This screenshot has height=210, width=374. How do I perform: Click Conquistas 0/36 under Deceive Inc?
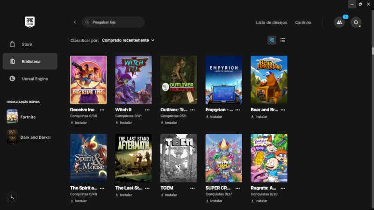84,116
